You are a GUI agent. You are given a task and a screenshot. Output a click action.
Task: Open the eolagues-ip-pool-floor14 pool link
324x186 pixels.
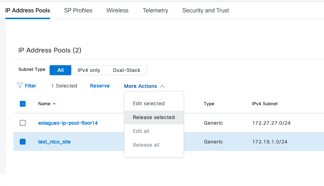(x=68, y=123)
